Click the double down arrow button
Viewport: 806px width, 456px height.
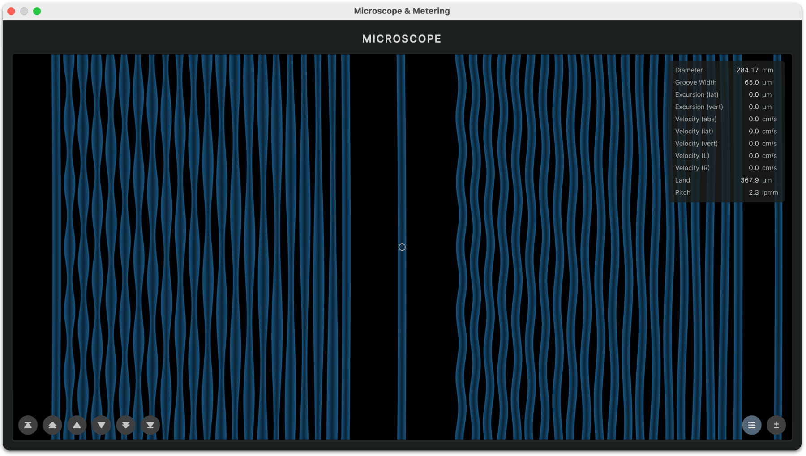click(x=126, y=425)
